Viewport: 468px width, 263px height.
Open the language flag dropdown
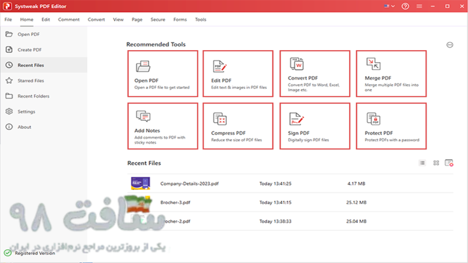click(x=389, y=6)
